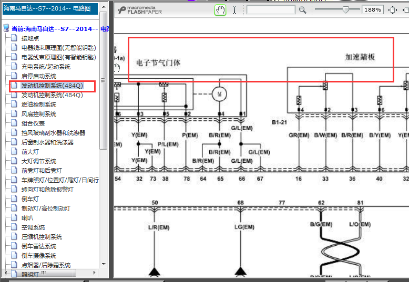This screenshot has height=282, width=409.
Task: Select the text selection cursor tool
Action: point(234,10)
